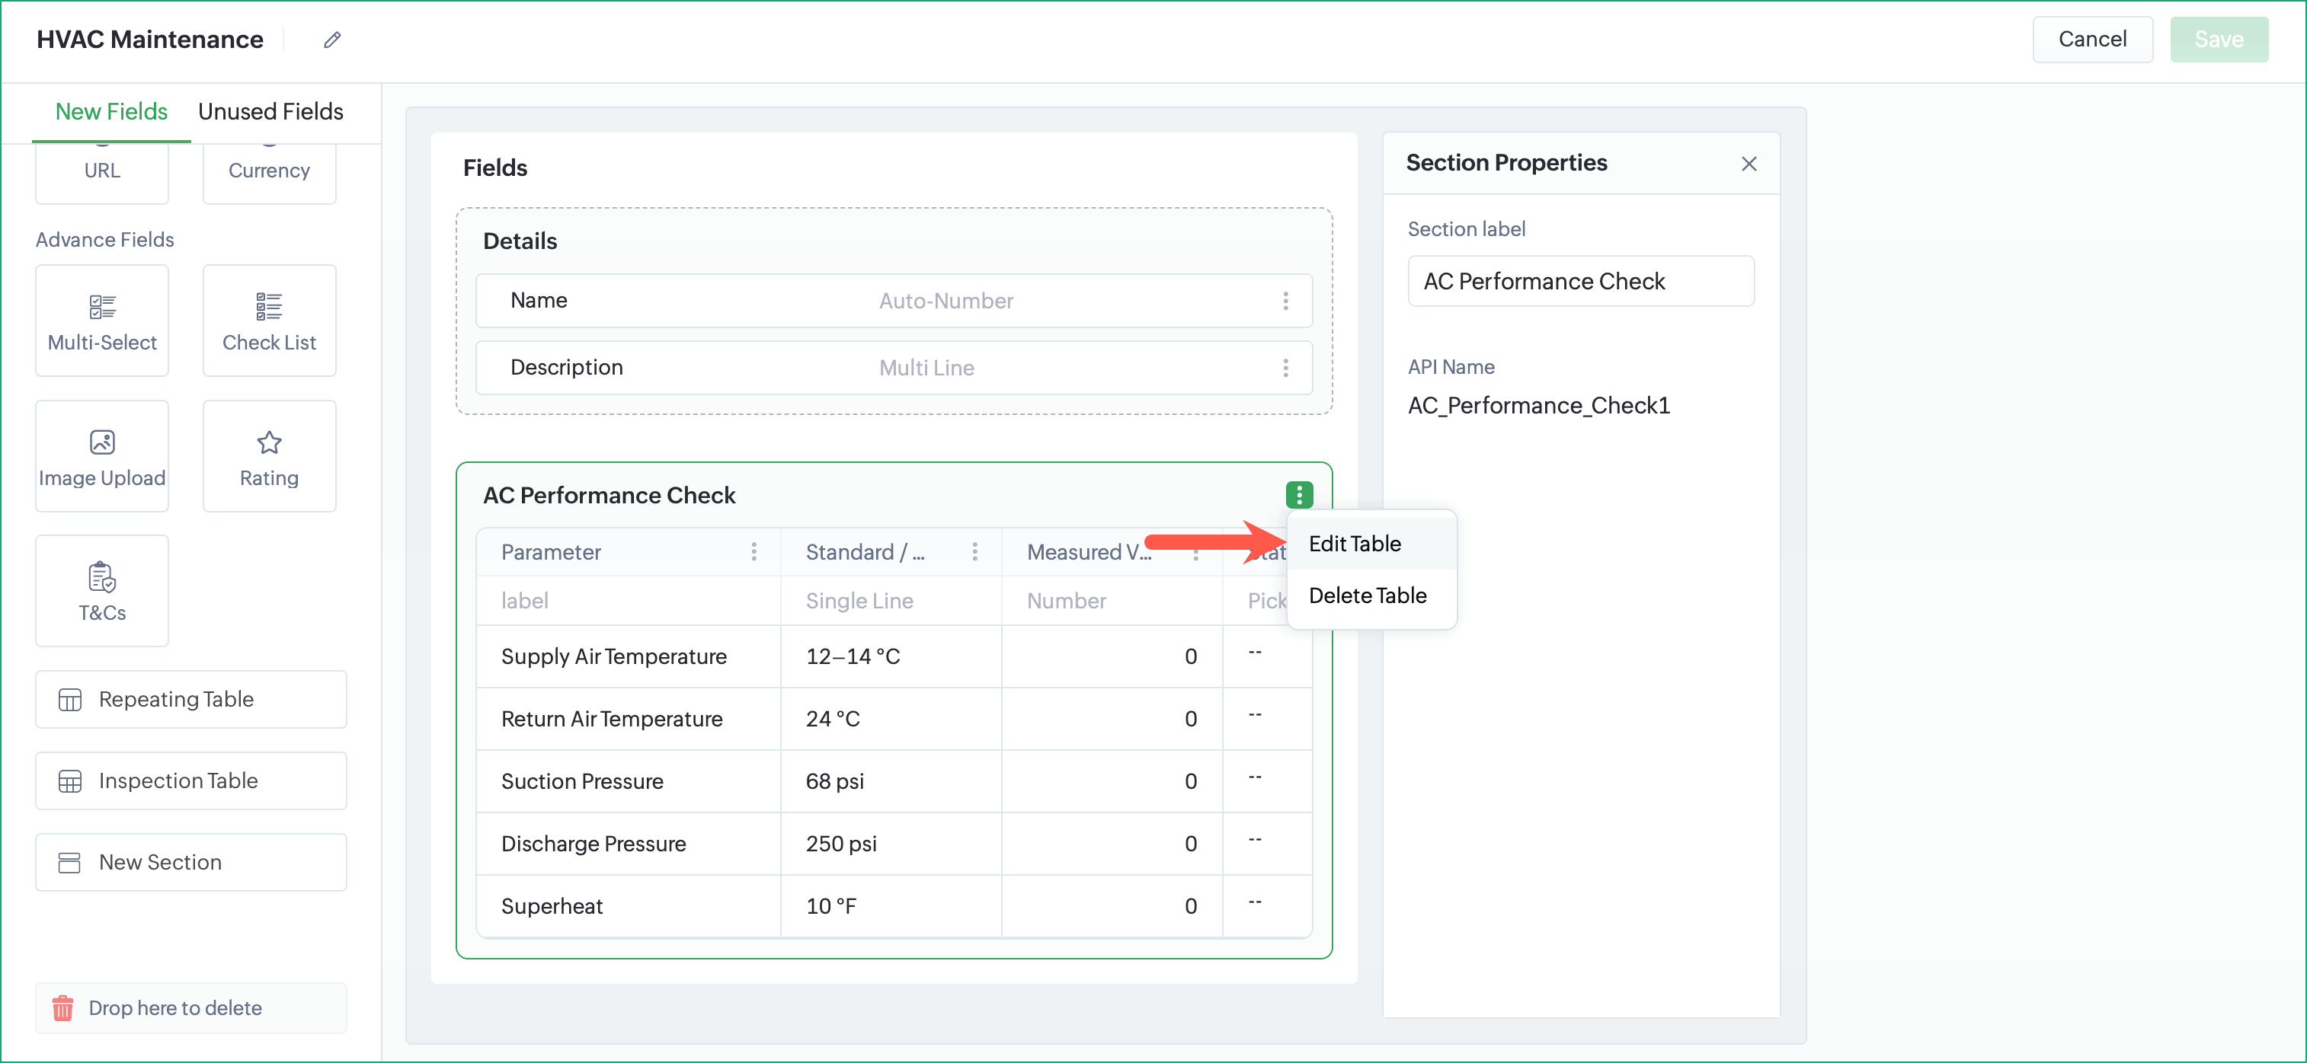Click the Section label input field
The height and width of the screenshot is (1063, 2307).
coord(1581,281)
